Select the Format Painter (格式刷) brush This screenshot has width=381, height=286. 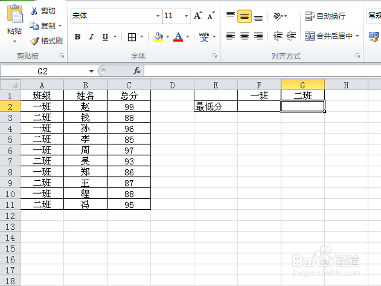[x=34, y=41]
